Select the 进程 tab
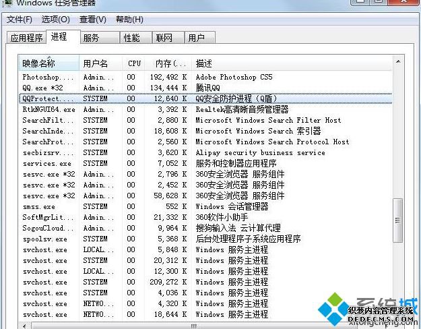The image size is (421, 329). 63,36
